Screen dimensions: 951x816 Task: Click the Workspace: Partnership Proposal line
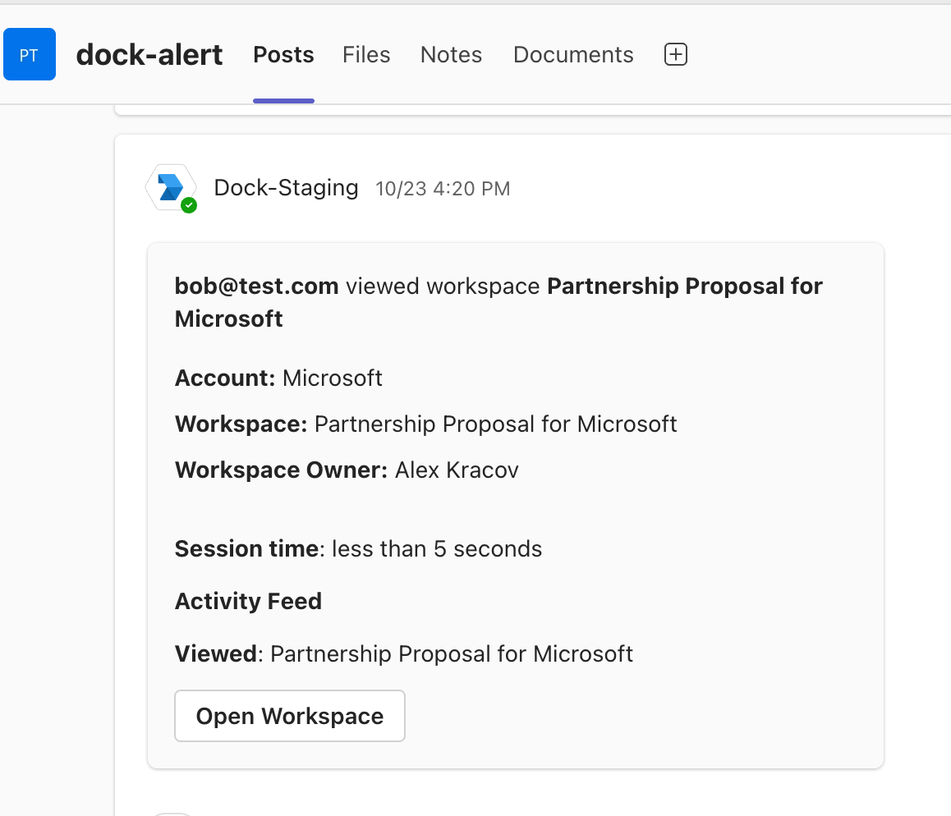[425, 424]
